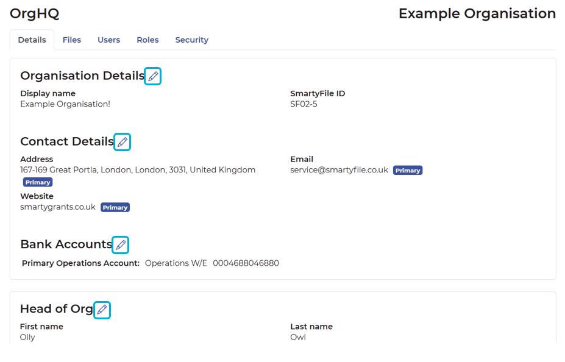Select the Primary badge beside the email
The height and width of the screenshot is (362, 565).
click(x=407, y=170)
